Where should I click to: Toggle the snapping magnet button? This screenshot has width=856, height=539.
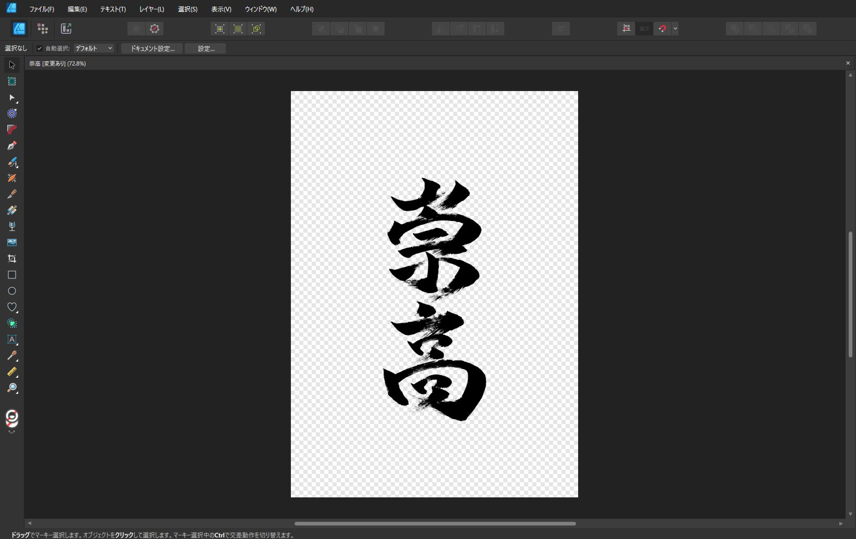[662, 29]
